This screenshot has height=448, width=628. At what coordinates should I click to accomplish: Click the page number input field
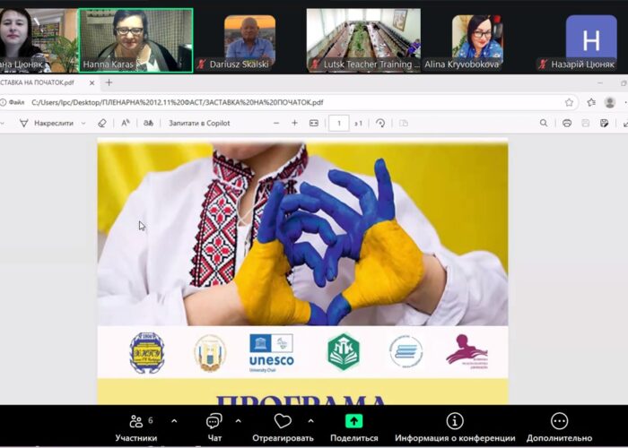coord(339,123)
